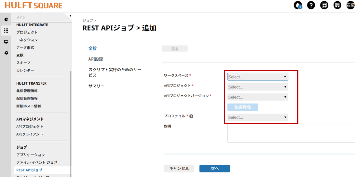Switch to the API設定 step tab

96,59
